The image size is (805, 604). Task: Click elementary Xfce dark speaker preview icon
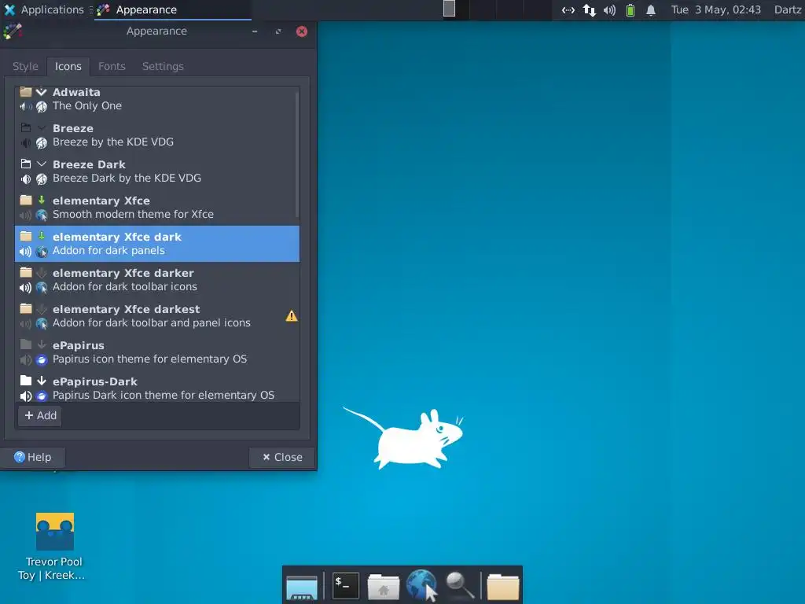(26, 252)
